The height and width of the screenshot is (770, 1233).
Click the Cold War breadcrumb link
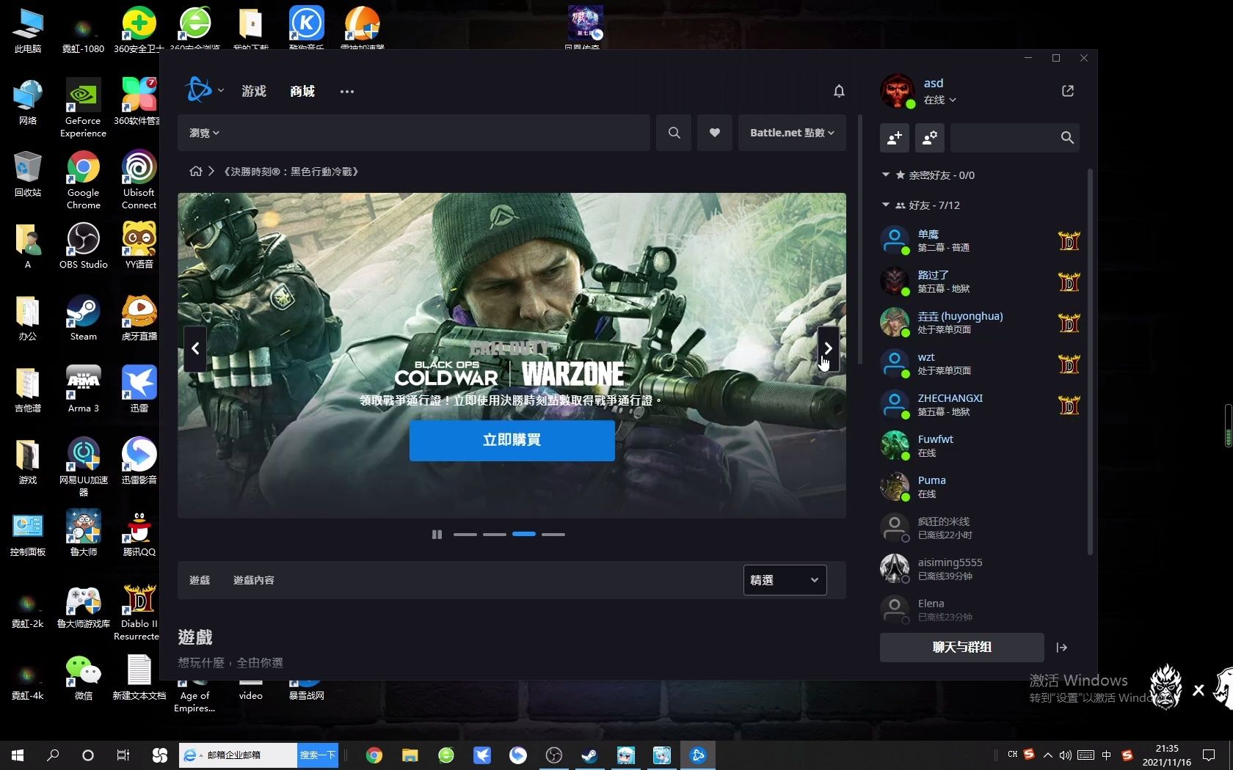pyautogui.click(x=291, y=172)
